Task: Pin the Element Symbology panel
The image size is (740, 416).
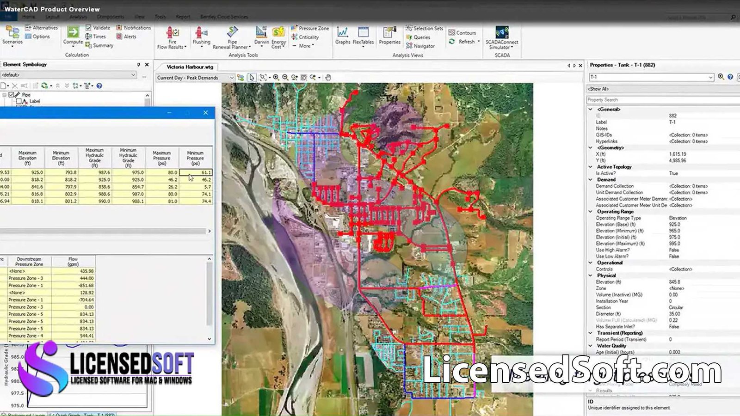Action: [138, 65]
